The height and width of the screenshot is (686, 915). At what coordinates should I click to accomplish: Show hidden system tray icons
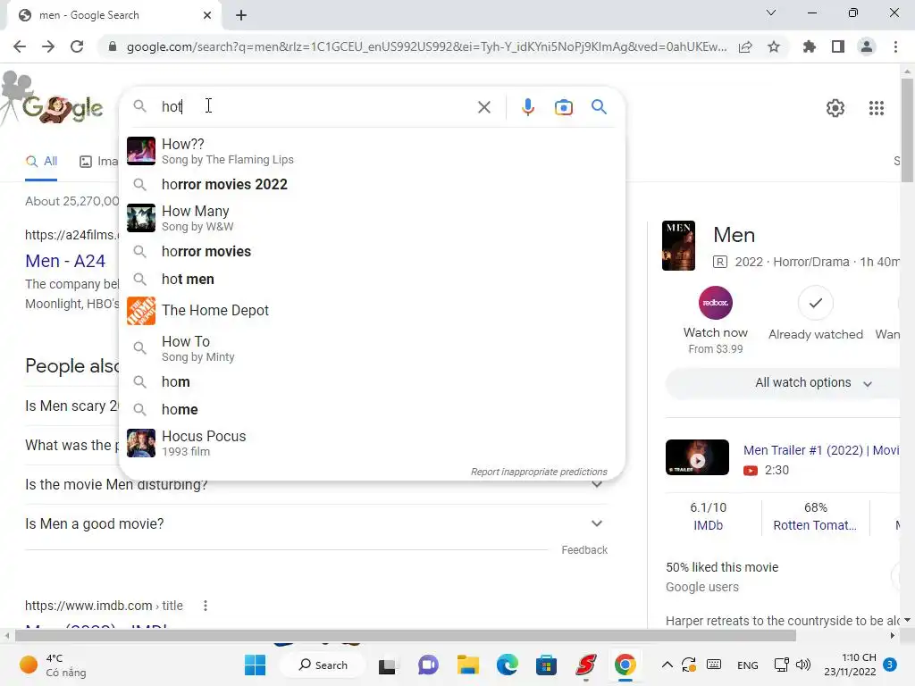click(667, 665)
